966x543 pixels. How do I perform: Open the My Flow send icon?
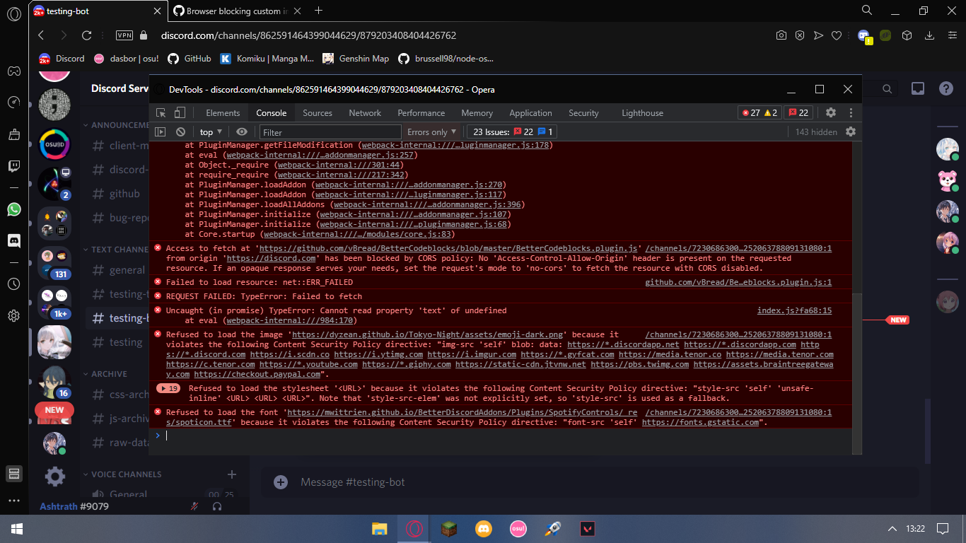point(818,35)
